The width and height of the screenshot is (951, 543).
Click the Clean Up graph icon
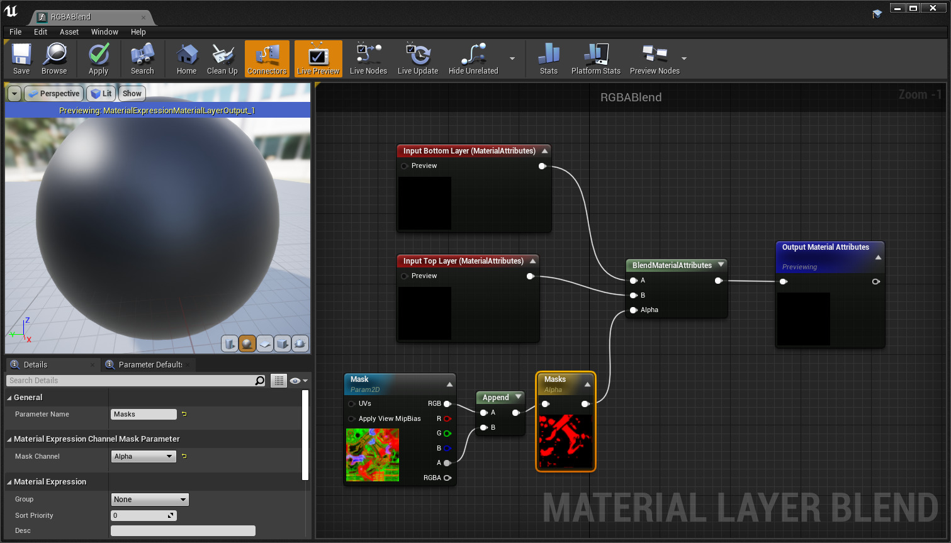(222, 59)
